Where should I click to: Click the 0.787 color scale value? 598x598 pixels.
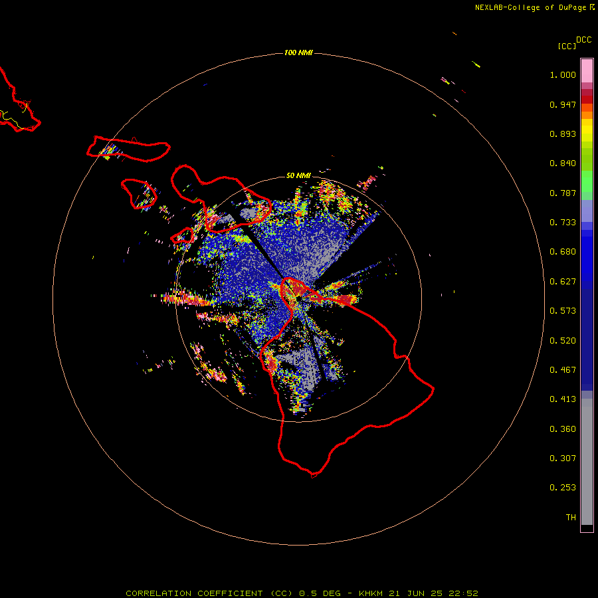[563, 193]
